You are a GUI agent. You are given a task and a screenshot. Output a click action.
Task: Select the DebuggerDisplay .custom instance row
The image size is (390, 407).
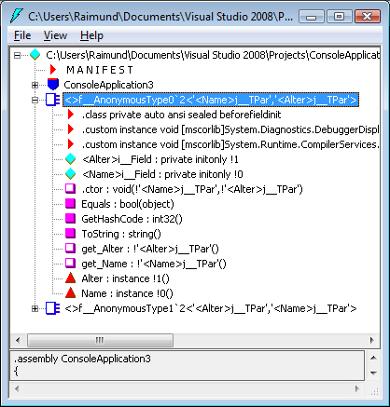coord(230,129)
